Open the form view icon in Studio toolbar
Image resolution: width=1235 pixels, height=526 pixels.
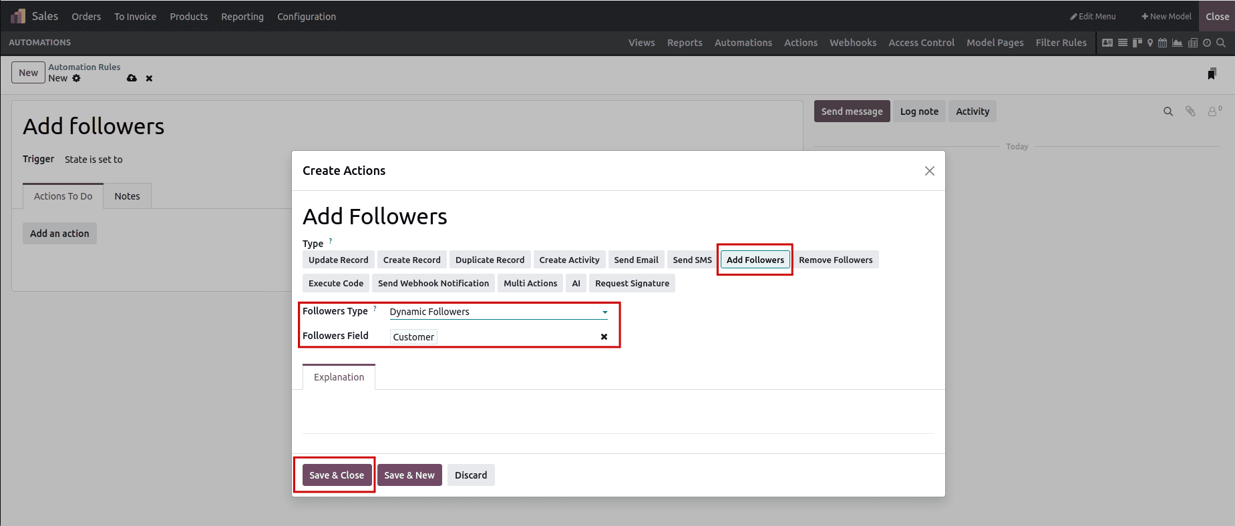(1107, 43)
